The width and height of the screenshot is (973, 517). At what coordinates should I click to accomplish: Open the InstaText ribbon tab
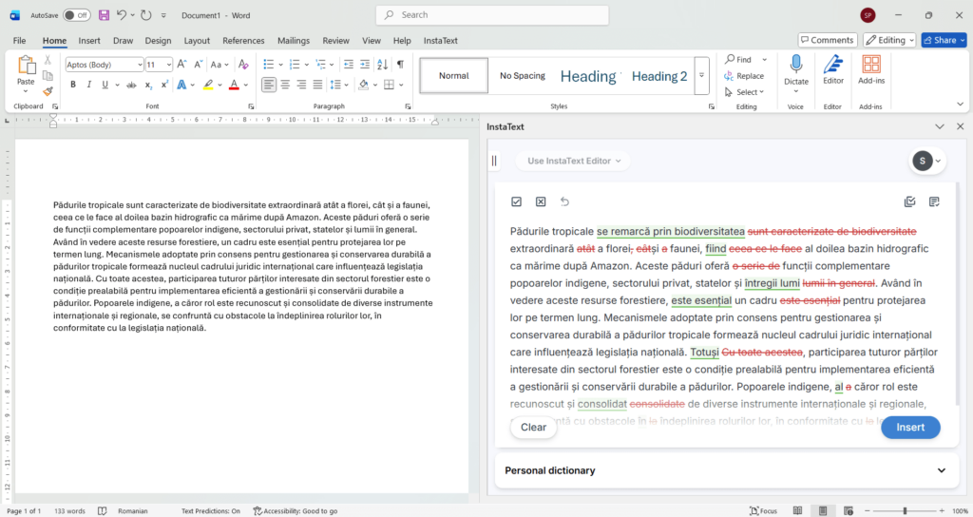click(440, 41)
